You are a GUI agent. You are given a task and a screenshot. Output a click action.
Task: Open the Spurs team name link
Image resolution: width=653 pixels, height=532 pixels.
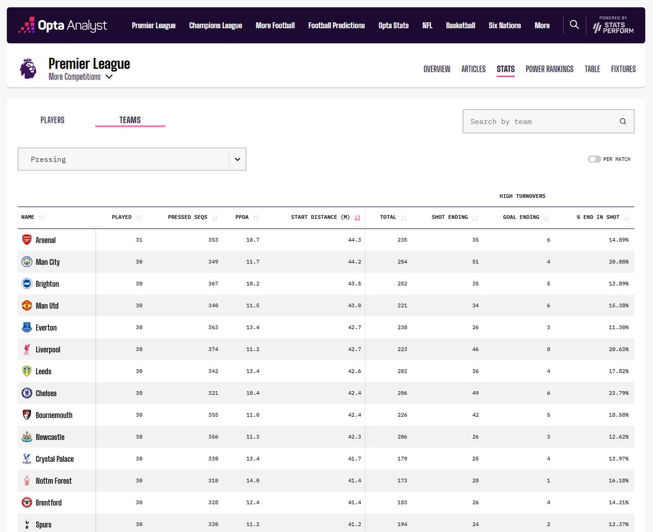(44, 524)
